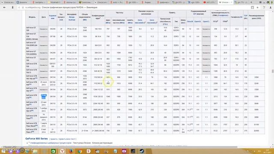The width and height of the screenshot is (274, 154).
Task: Click the 'GeForce GTX 750 Ti' model cell
Action: (x=32, y=71)
